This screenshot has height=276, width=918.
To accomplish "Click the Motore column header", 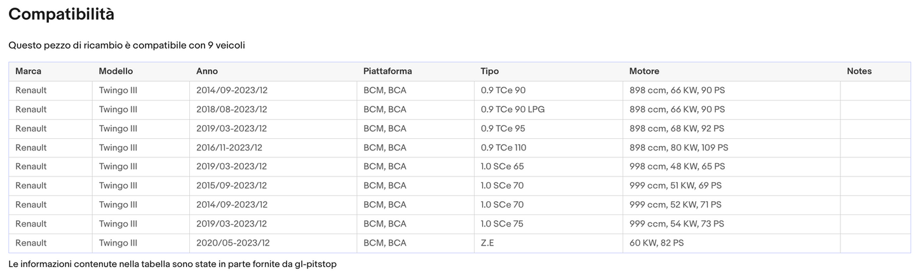I will tap(644, 71).
